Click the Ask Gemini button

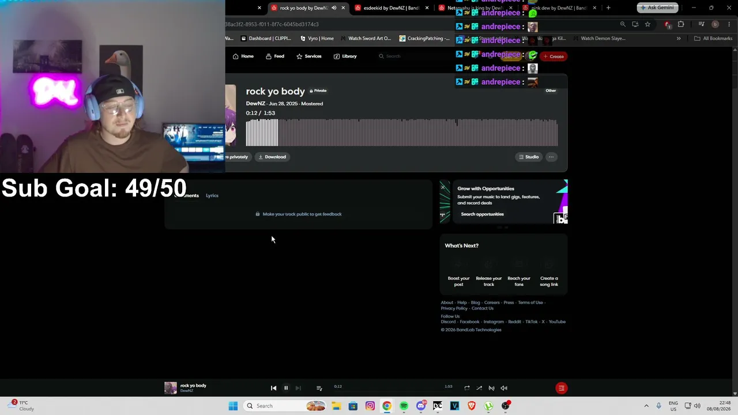[x=658, y=8]
